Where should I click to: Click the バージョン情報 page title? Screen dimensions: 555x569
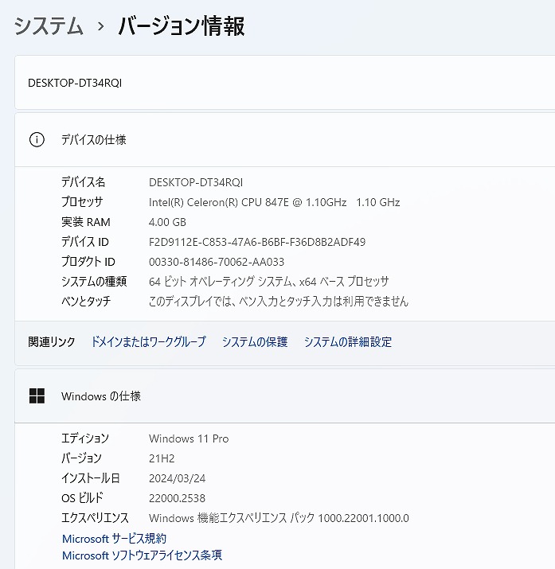pos(182,26)
